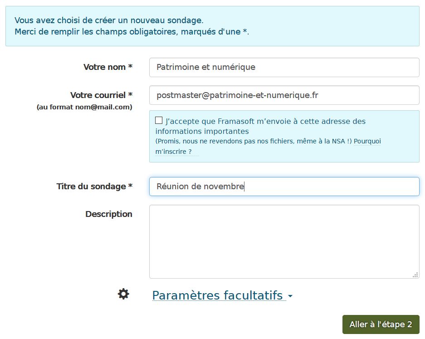Click the "Votre nom *" label
Screen dimensions: 425x339
pos(108,67)
